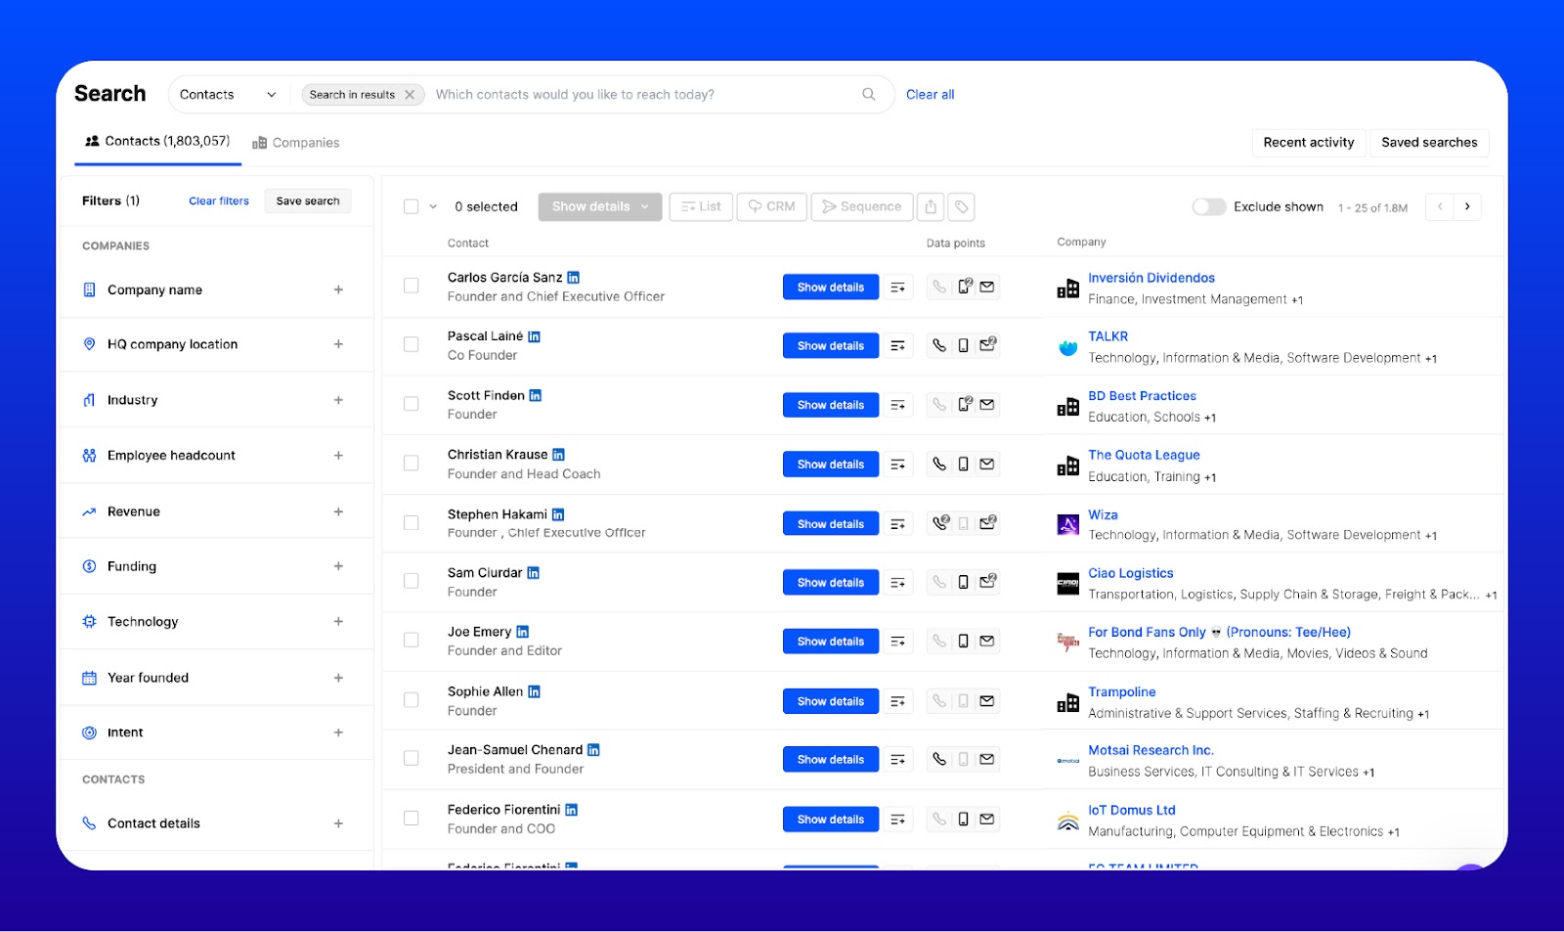Click the Wiza company logo

point(1068,525)
